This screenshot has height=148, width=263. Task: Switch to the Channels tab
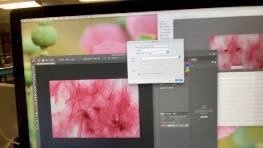pyautogui.click(x=168, y=114)
